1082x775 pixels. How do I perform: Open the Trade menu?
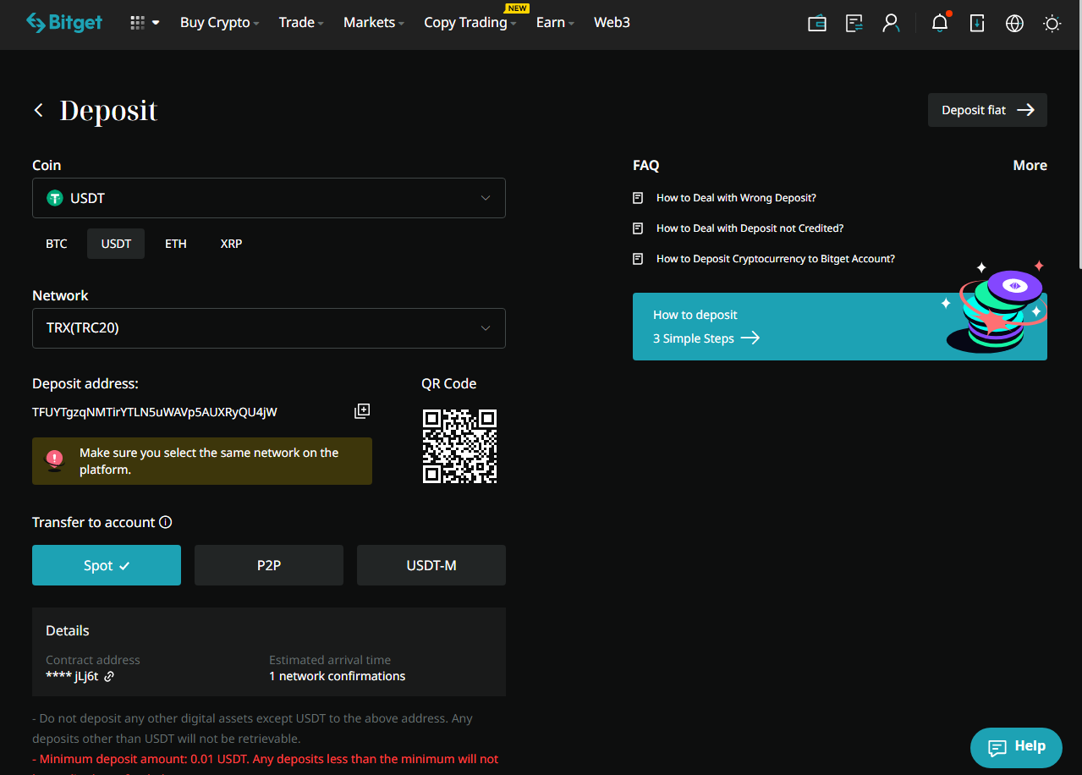(x=301, y=23)
